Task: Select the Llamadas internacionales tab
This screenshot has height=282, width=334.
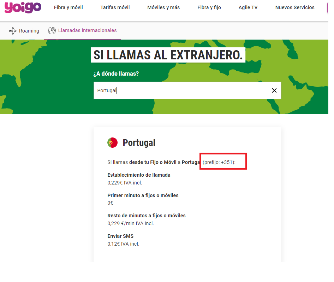Action: click(82, 30)
